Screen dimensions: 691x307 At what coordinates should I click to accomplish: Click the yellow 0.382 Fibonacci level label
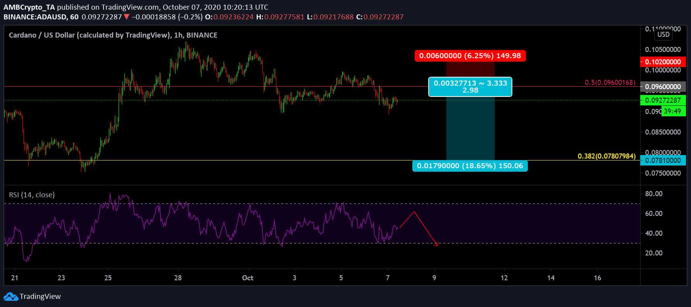click(x=607, y=156)
